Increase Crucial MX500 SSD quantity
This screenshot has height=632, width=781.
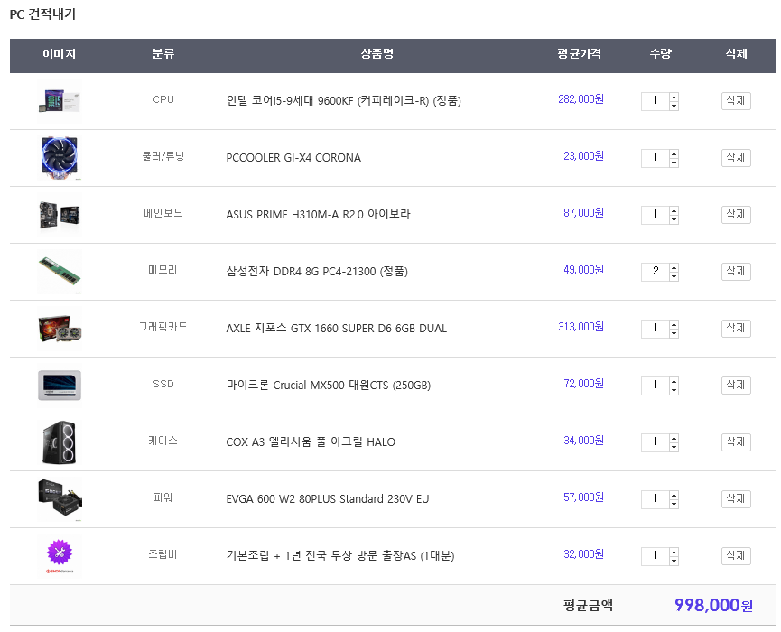pos(674,380)
